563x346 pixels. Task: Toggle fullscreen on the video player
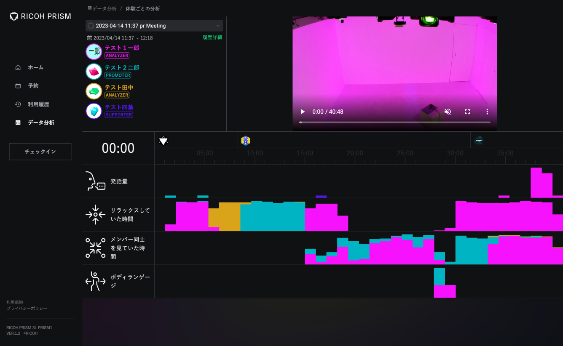click(x=467, y=112)
